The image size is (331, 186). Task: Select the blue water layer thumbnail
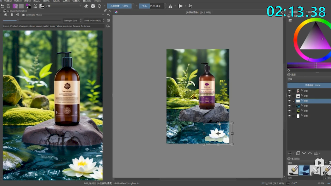click(x=298, y=106)
